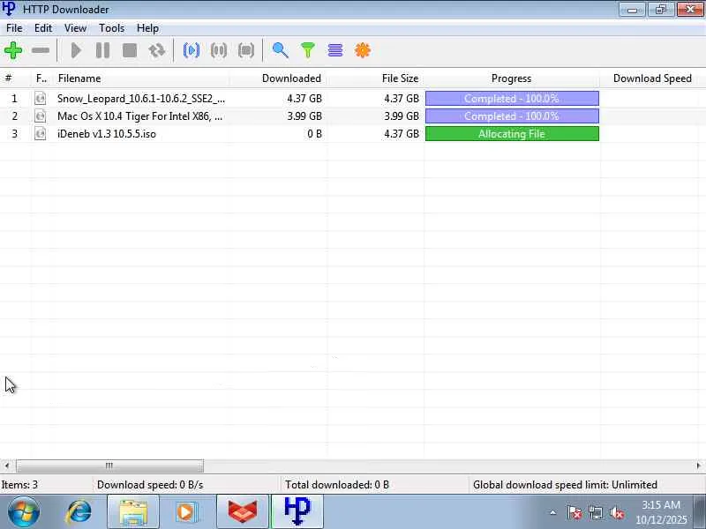Click the green Allocating File progress bar
Screen dimensions: 706x529
[512, 134]
